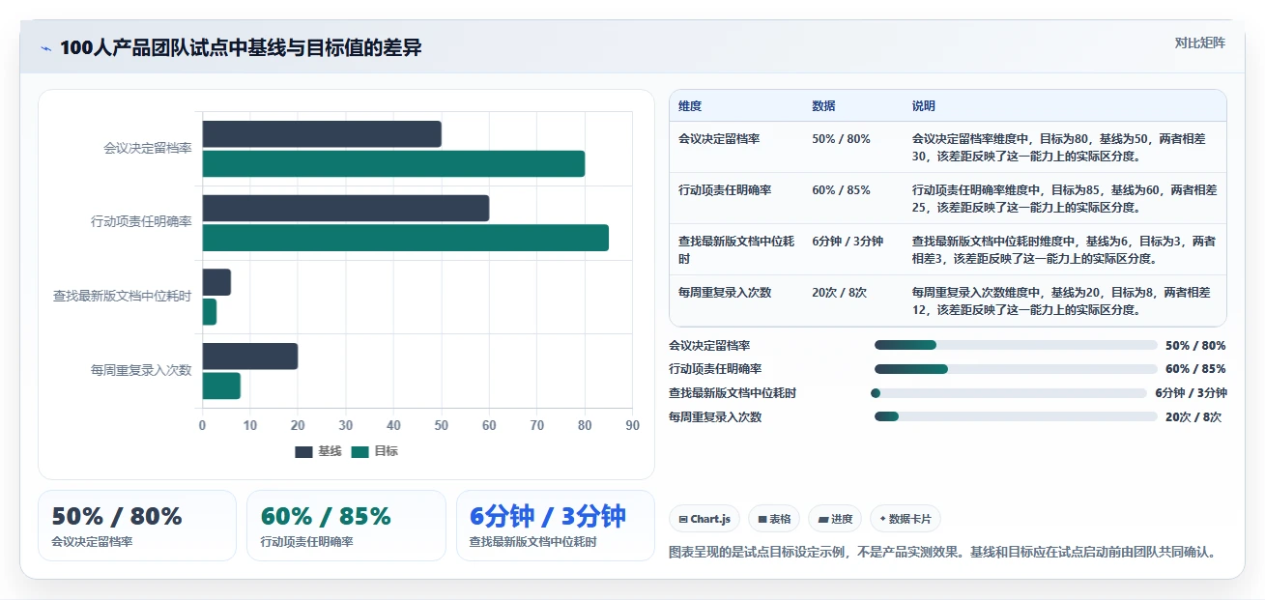Click the 维度 column header

(690, 106)
